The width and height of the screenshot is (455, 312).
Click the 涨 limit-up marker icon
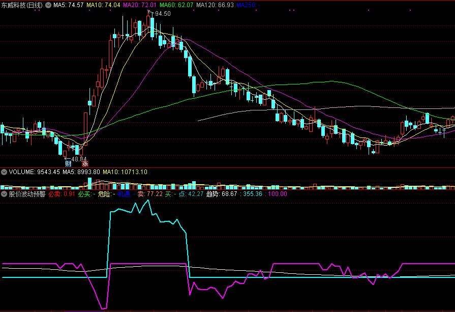tap(85, 163)
